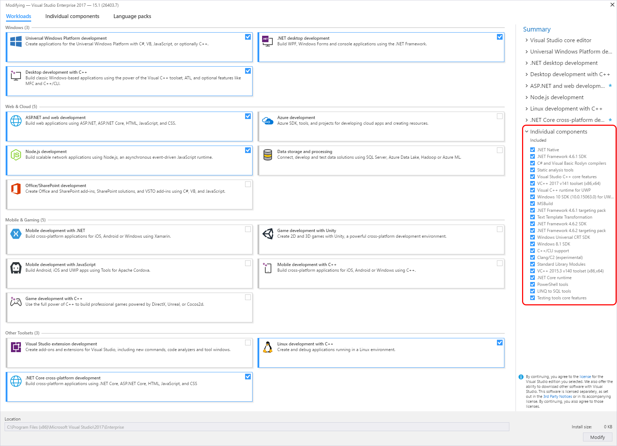Image resolution: width=617 pixels, height=446 pixels.
Task: Click the Unity game development icon
Action: [268, 234]
